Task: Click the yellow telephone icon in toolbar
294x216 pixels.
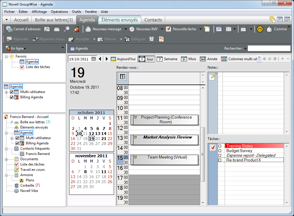Action: [x=260, y=29]
